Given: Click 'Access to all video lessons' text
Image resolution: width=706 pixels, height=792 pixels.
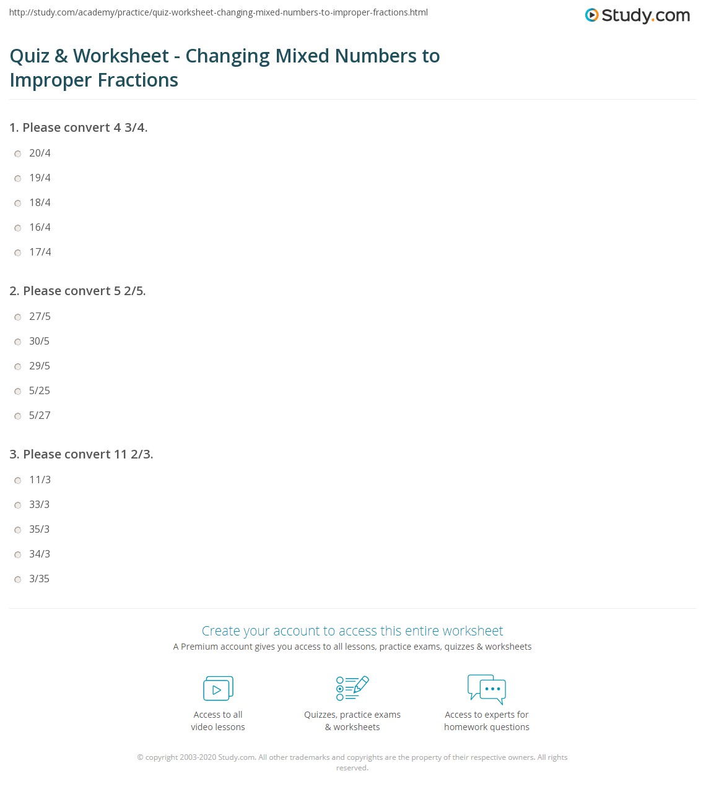Looking at the screenshot, I should point(218,721).
